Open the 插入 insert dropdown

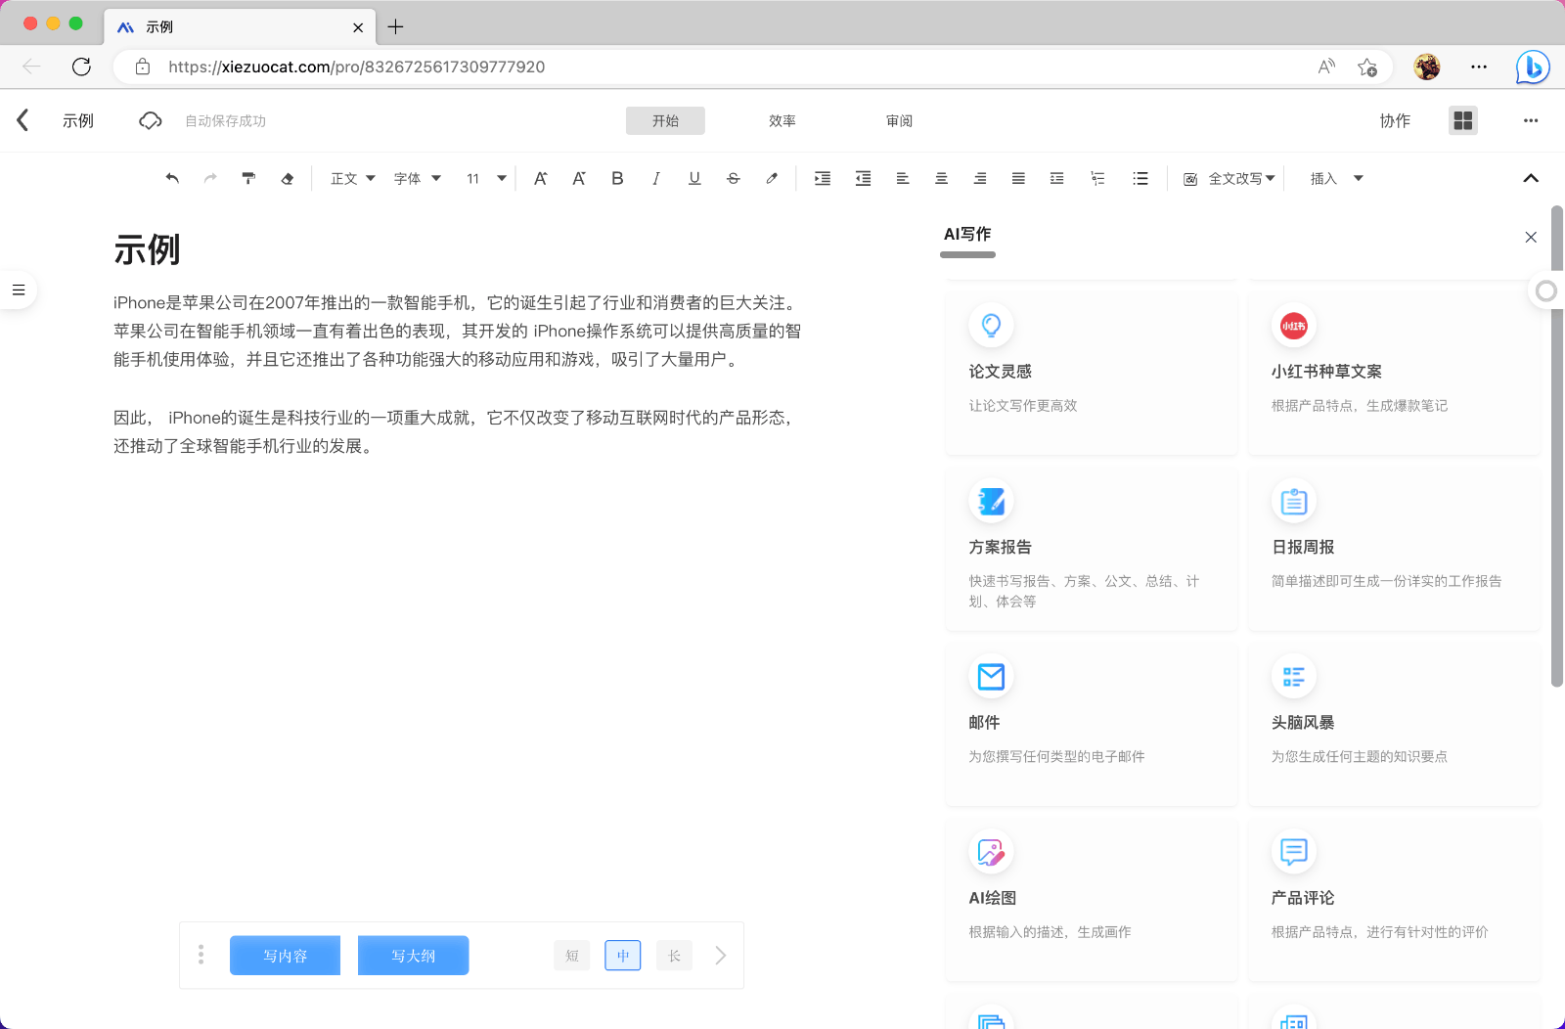point(1337,178)
